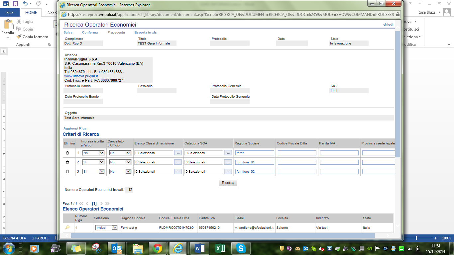Click email m.iandiorio@afsoluzioni.it cell
Image resolution: width=454 pixels, height=255 pixels.
254,228
